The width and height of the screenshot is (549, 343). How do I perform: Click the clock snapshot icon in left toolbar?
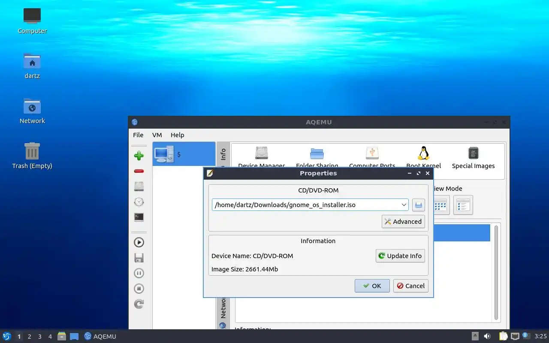(139, 202)
